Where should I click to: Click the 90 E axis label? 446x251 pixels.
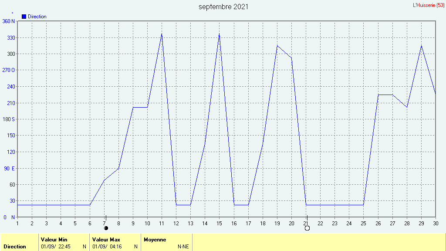point(9,169)
